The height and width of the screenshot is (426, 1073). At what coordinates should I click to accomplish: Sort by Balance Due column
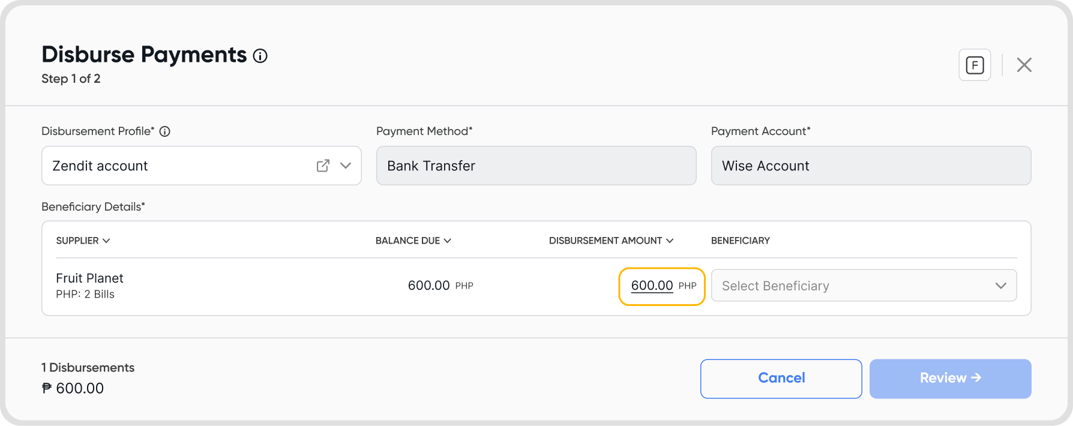[413, 241]
